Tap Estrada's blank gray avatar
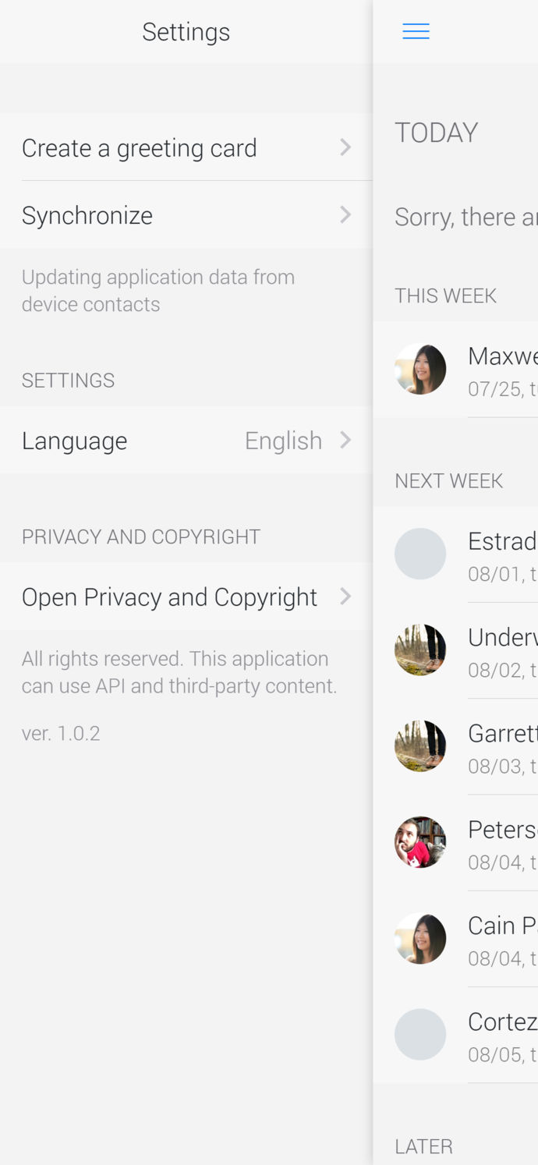 point(420,554)
